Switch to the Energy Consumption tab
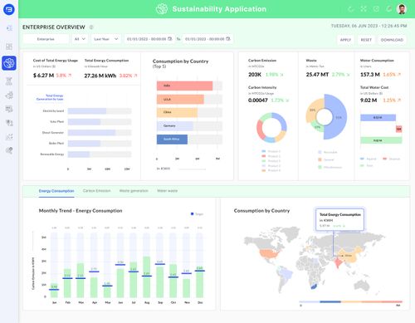 pos(56,191)
